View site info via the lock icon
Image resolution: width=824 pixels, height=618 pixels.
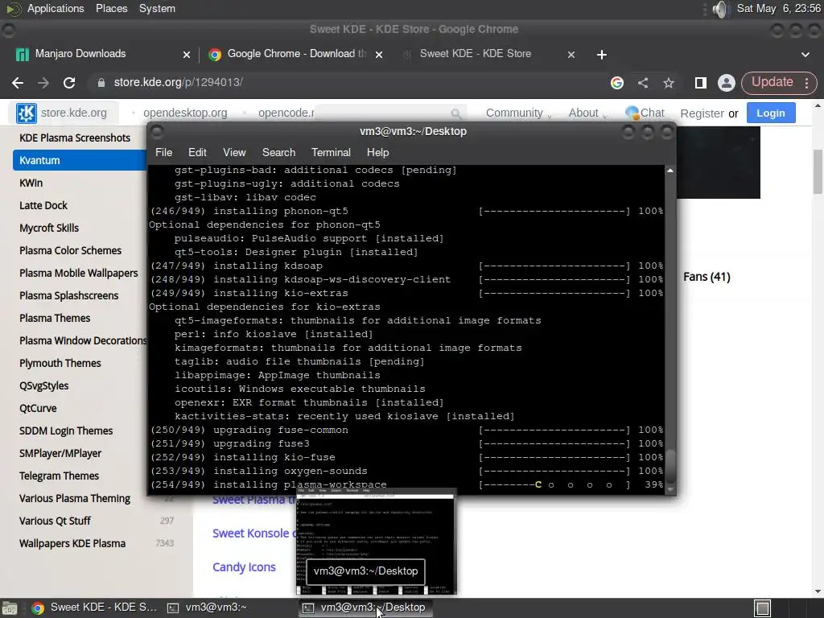pos(101,83)
